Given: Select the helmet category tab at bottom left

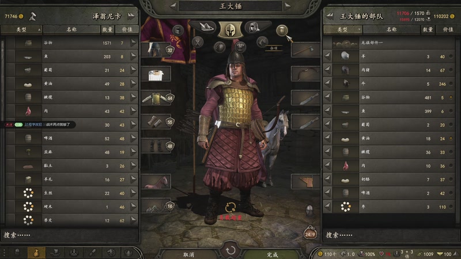Looking at the screenshot, I should (17, 253).
